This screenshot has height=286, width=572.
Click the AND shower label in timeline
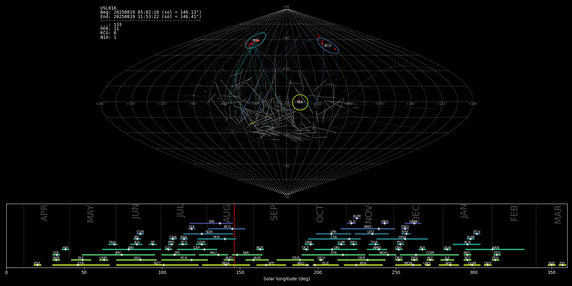click(x=368, y=227)
